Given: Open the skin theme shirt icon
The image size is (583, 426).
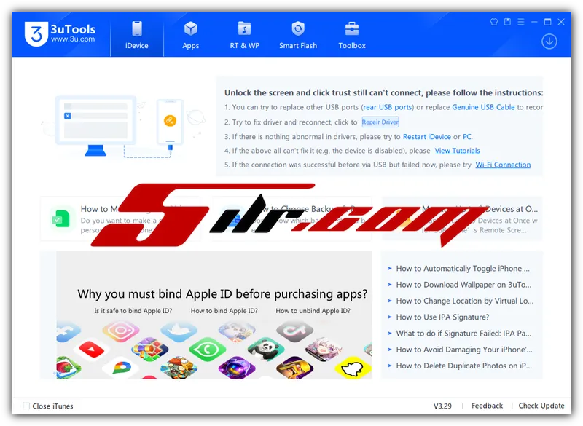Looking at the screenshot, I should tap(493, 22).
